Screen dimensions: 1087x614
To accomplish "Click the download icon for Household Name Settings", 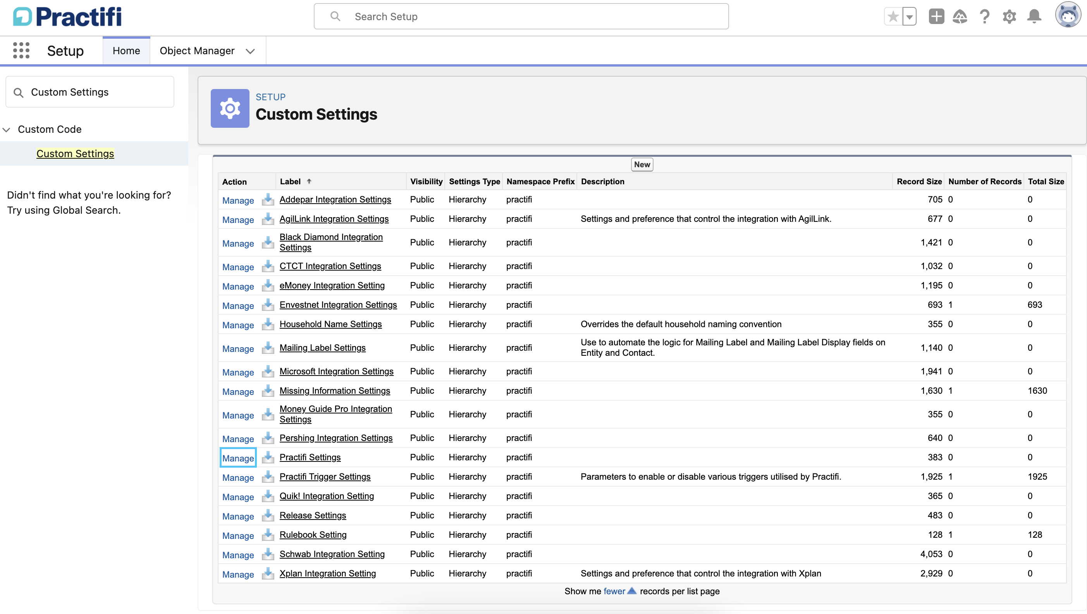I will [x=268, y=324].
